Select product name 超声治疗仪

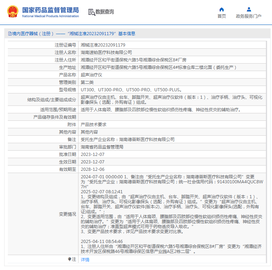click(x=91, y=75)
